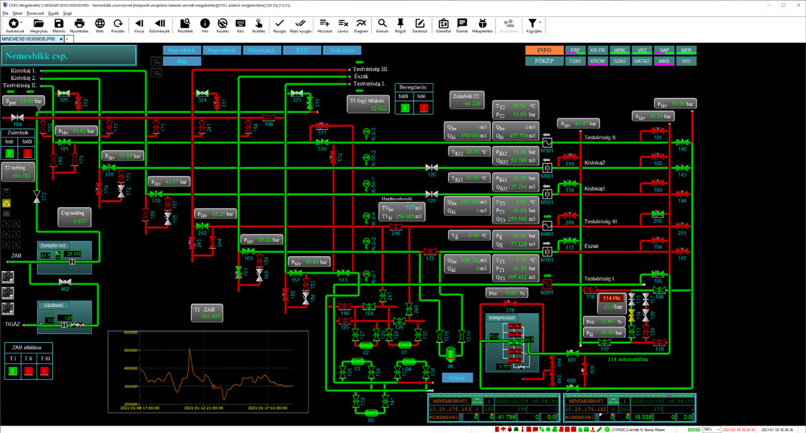Click the Rögzít pin icon
This screenshot has height=433, width=806.
[x=401, y=23]
